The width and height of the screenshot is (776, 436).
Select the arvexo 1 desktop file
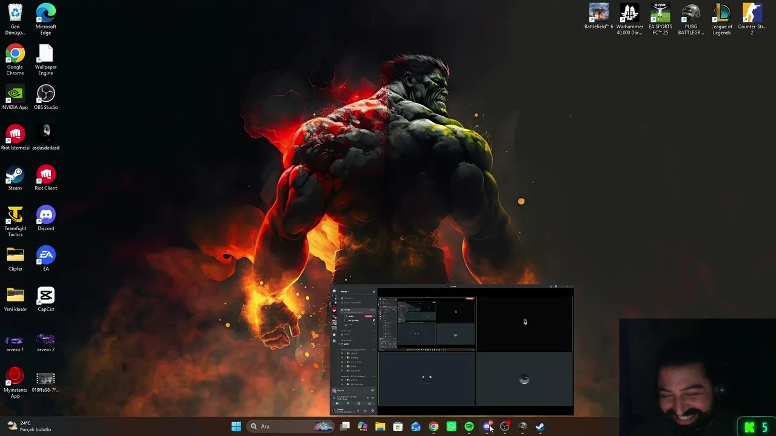[x=15, y=342]
